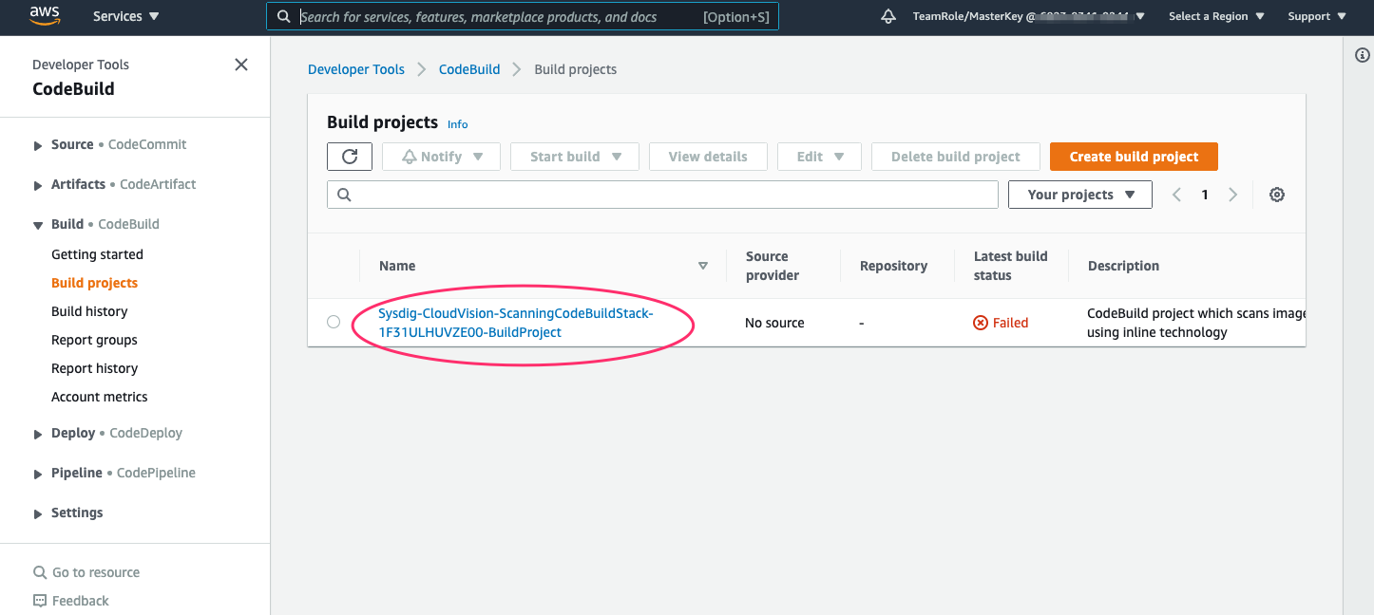Open the Start build dropdown arrow

617,157
